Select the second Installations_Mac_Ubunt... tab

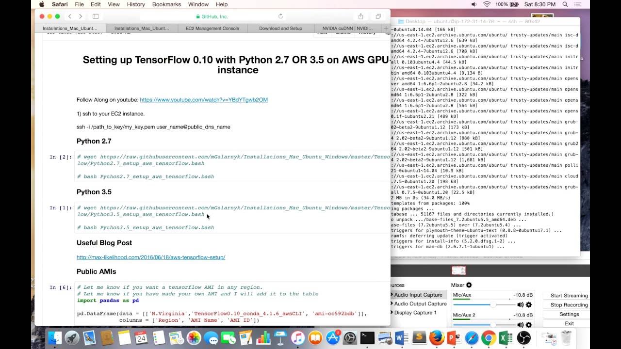click(142, 29)
